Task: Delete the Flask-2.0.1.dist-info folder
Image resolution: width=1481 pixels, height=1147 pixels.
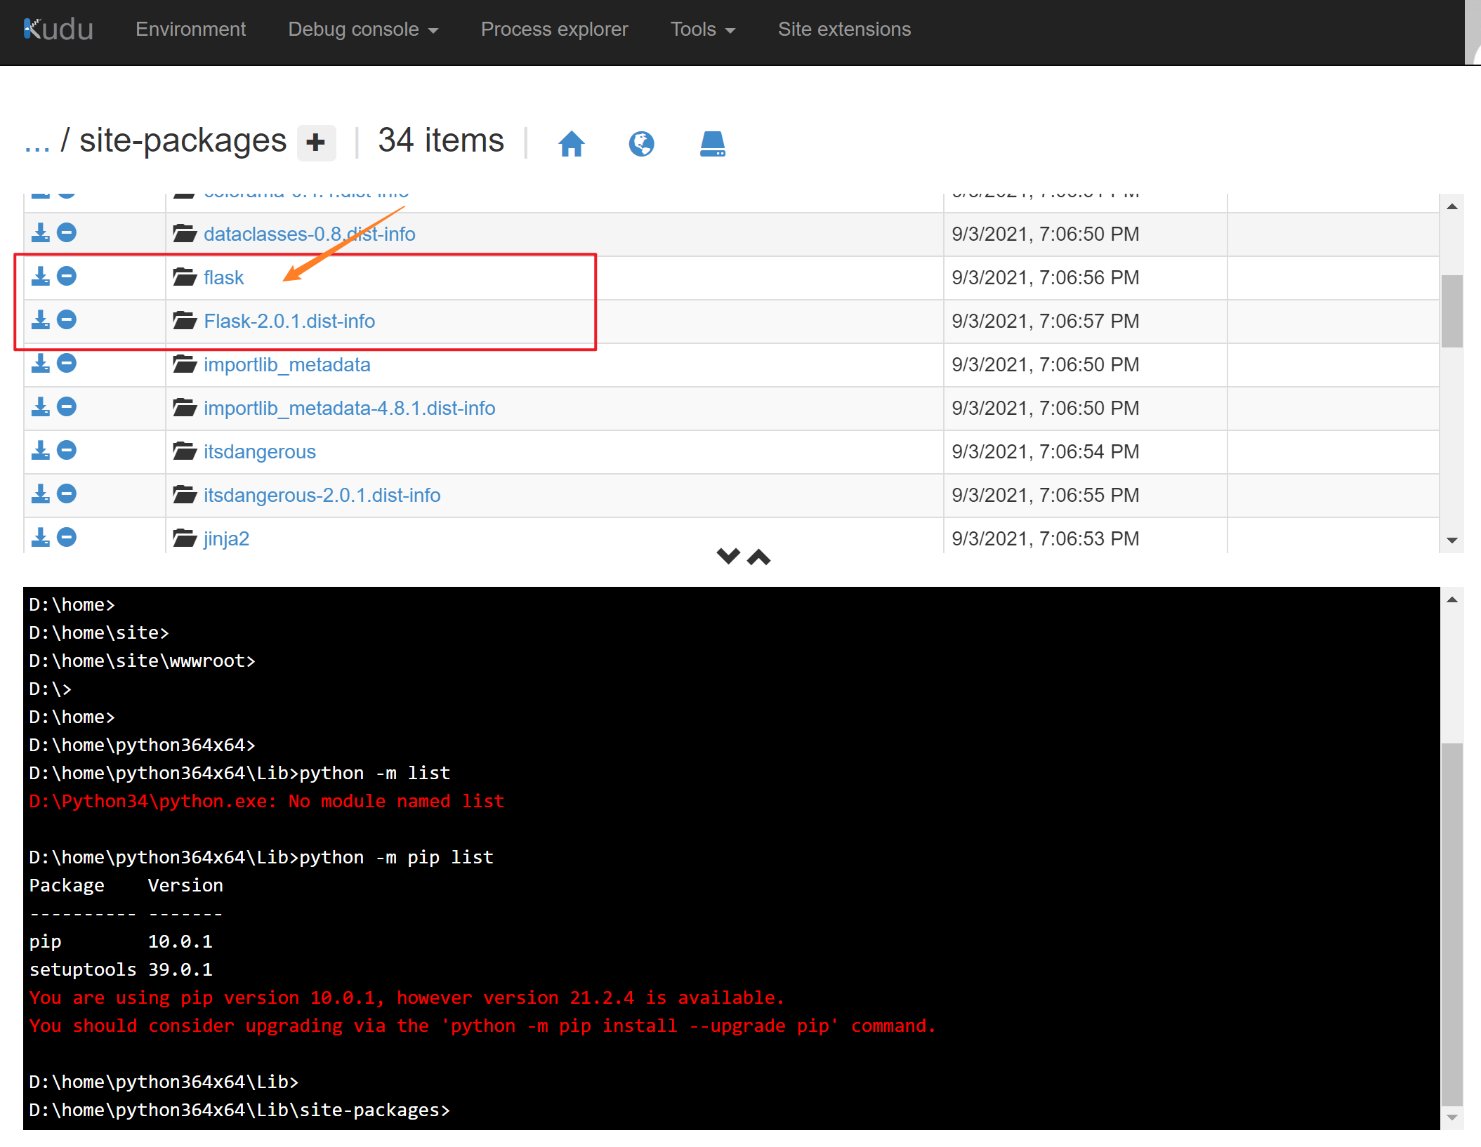Action: (x=67, y=320)
